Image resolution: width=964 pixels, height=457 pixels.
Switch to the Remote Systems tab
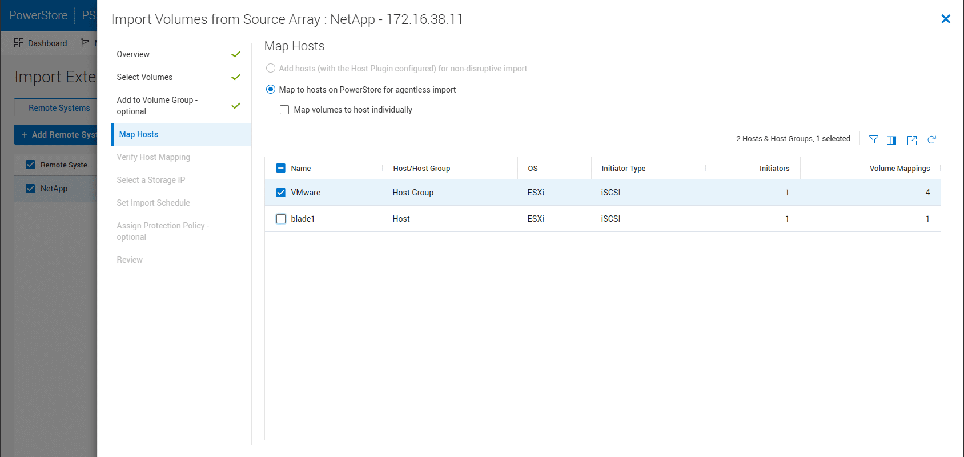coord(59,108)
